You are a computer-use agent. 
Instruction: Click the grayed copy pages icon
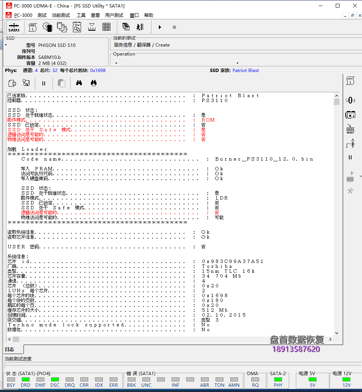pos(61,83)
